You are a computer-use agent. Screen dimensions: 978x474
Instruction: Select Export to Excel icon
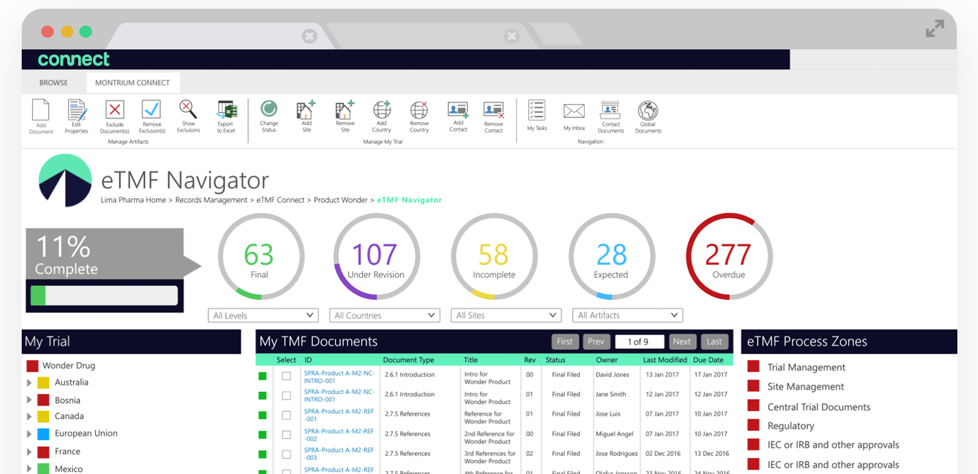227,111
